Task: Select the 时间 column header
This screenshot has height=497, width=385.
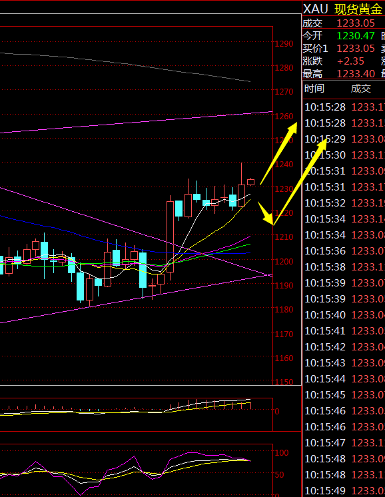Action: pos(314,89)
